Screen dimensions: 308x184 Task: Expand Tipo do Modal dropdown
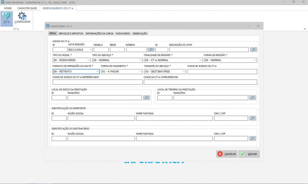(89, 60)
